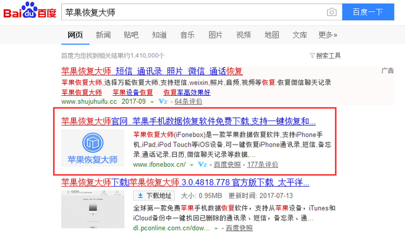Expand dropdown arrow after www.ifonebox.cn/
Screen dimensions: 405x241
coord(192,165)
